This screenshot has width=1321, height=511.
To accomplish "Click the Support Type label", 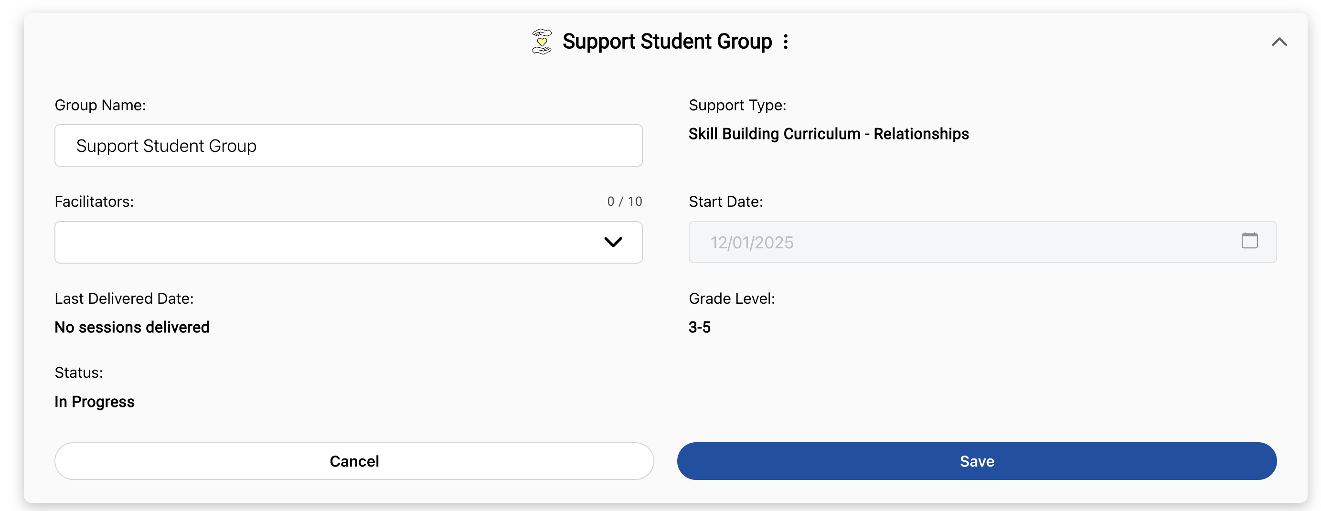I will coord(737,105).
